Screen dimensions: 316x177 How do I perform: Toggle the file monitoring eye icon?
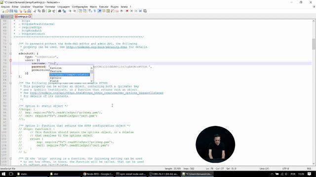pyautogui.click(x=121, y=11)
